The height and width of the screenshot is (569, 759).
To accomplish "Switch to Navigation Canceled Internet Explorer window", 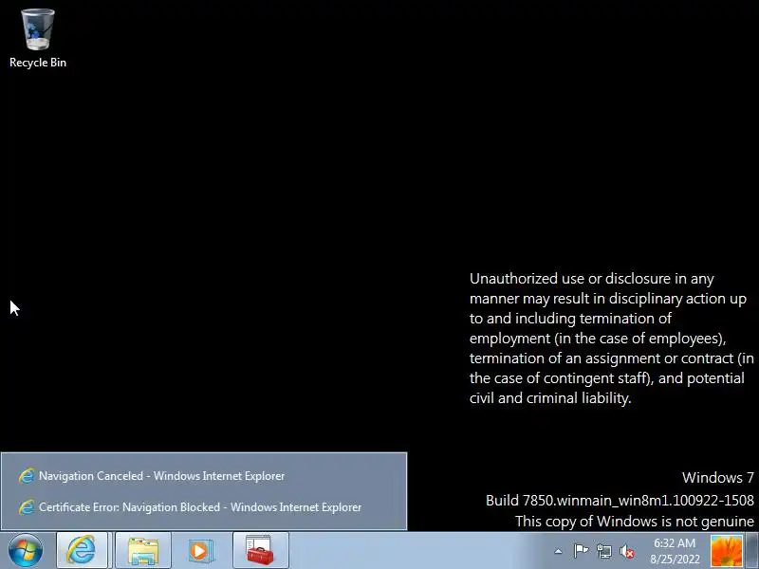I will coord(203,476).
